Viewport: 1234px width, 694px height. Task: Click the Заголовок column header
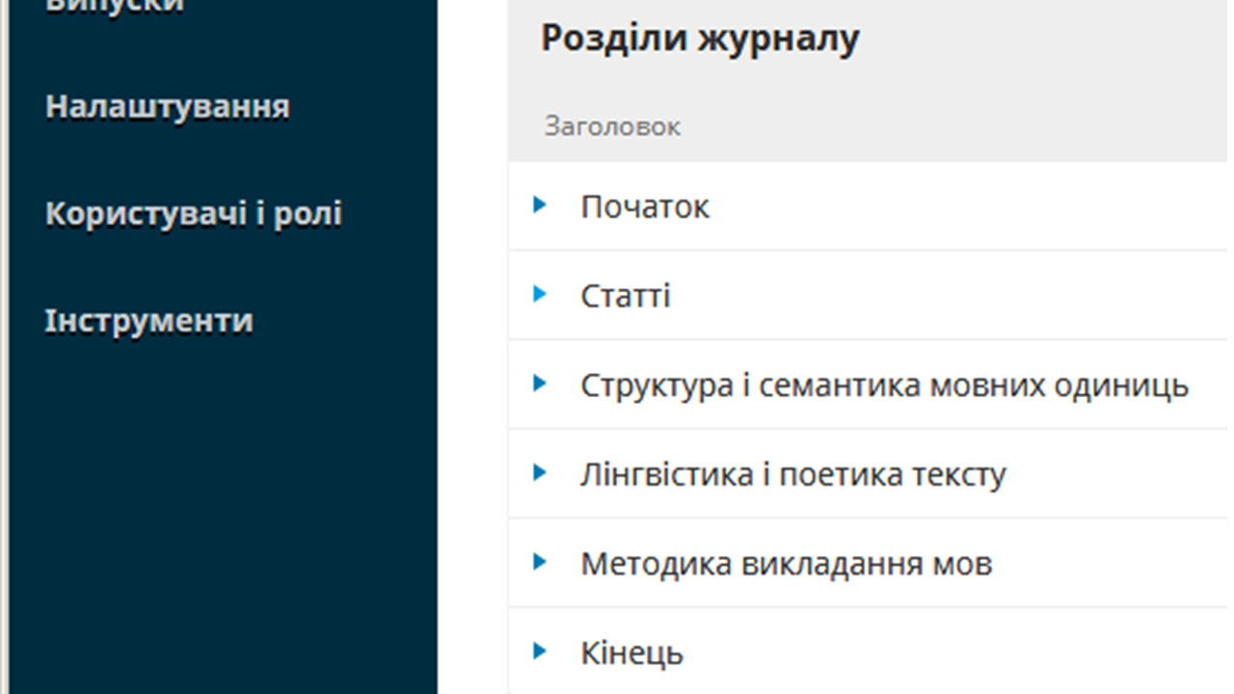[612, 126]
